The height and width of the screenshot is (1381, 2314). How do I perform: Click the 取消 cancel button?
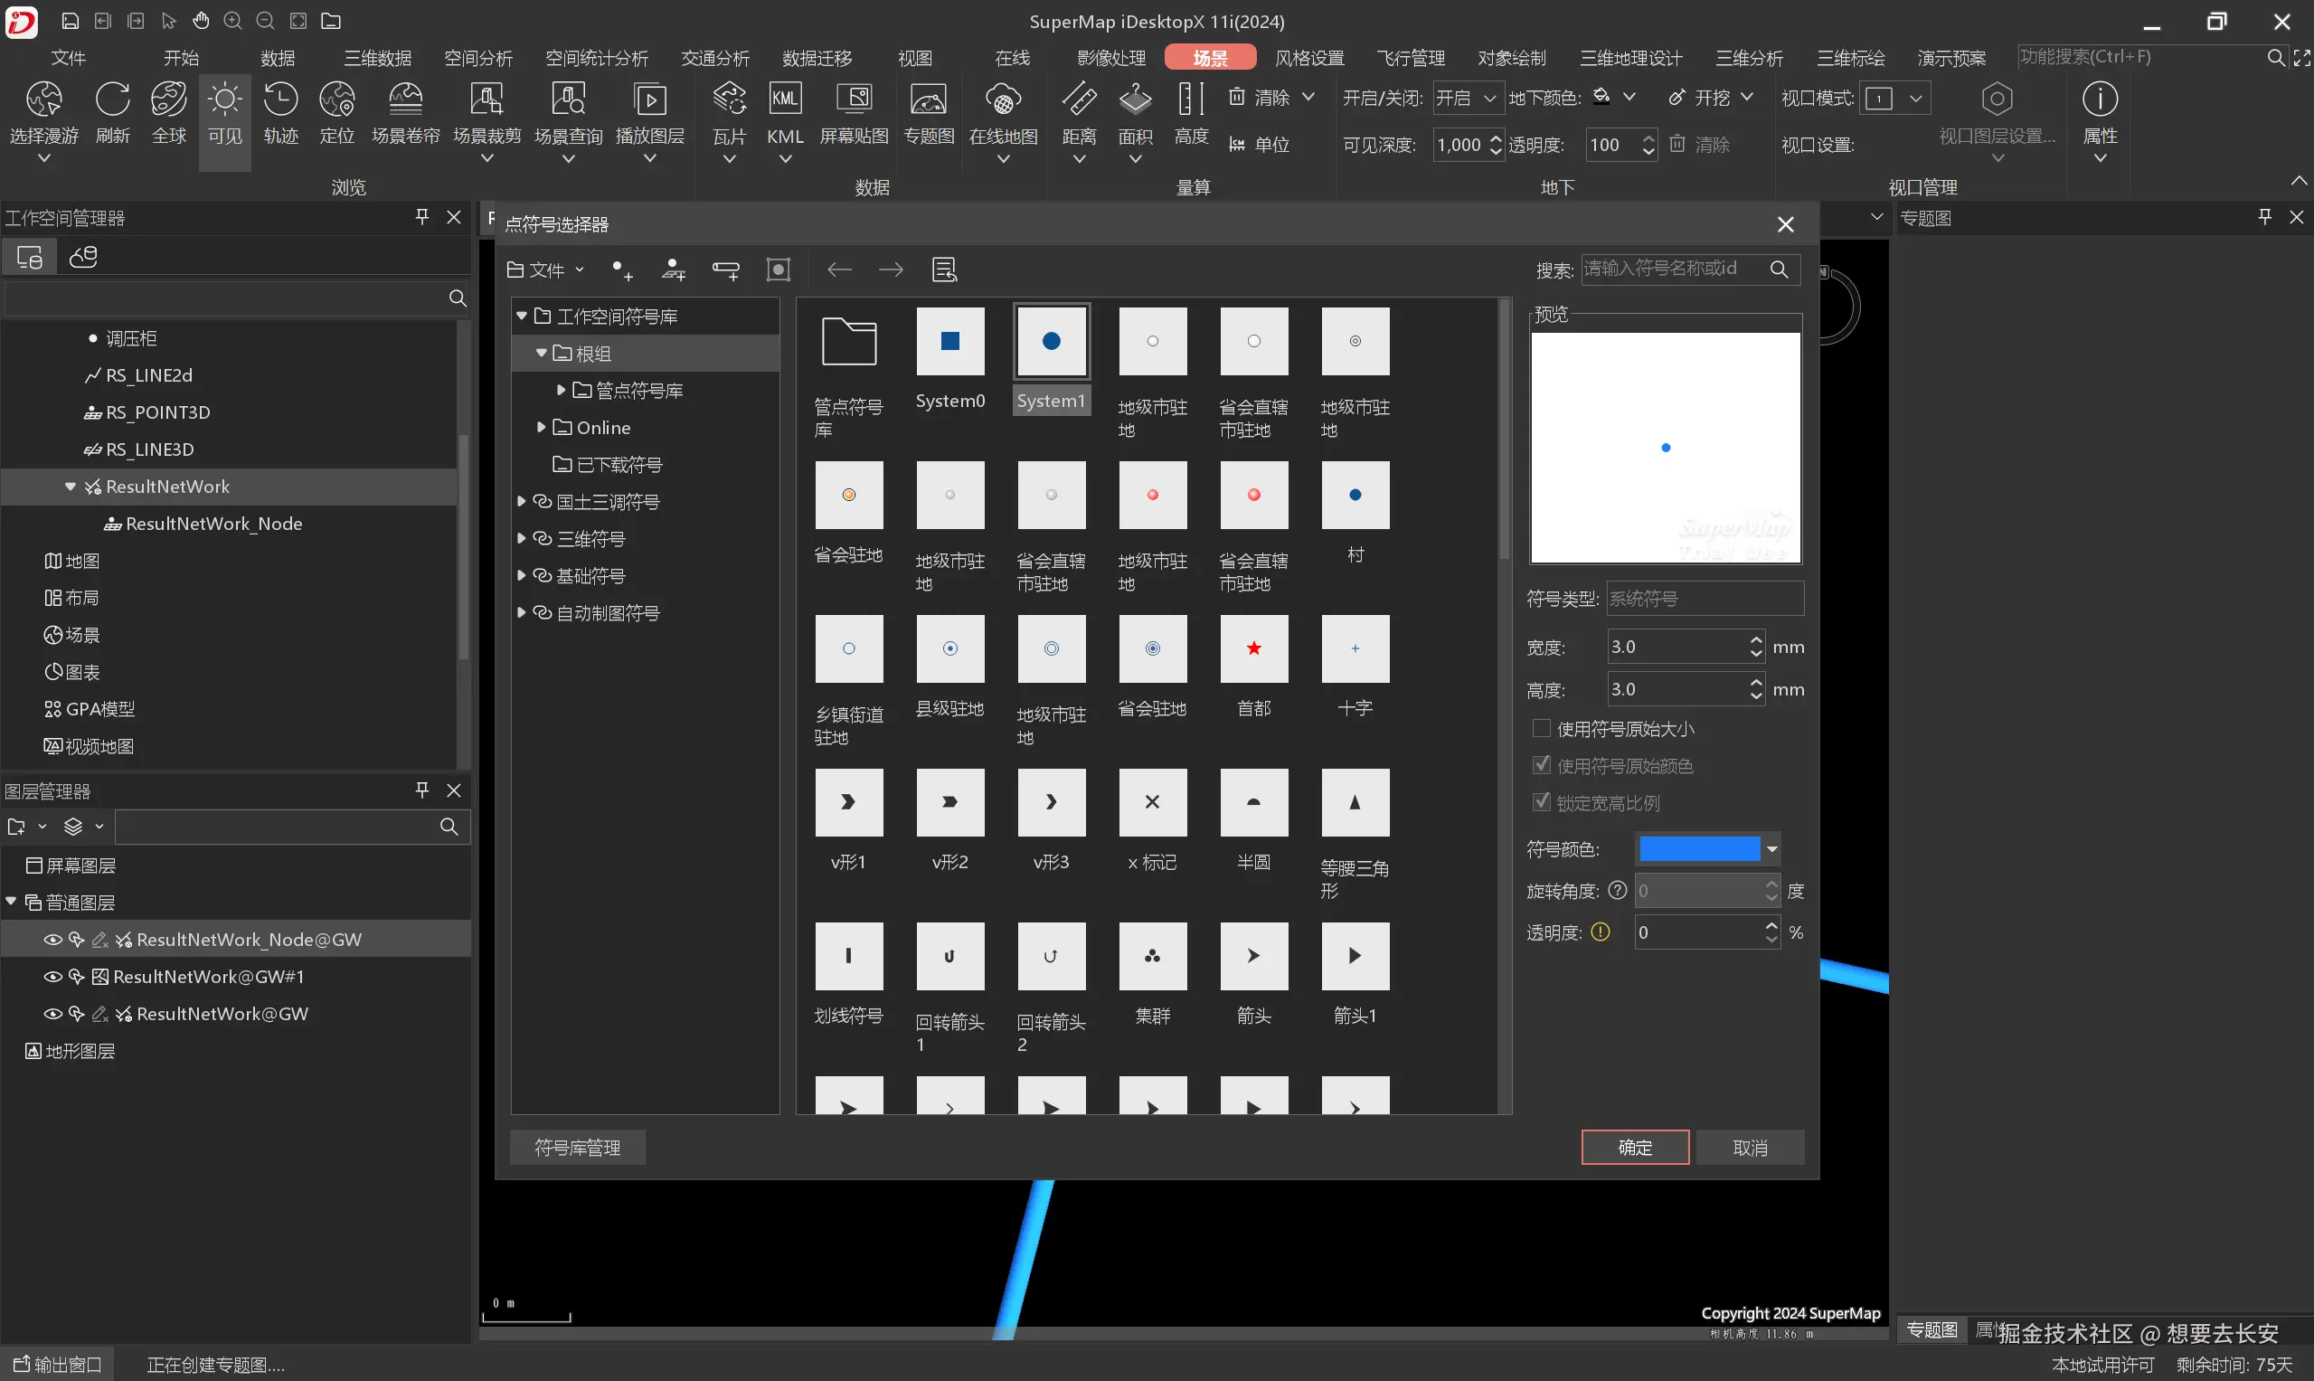click(x=1749, y=1148)
